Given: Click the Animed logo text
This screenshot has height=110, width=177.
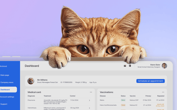Looking at the screenshot, I should tap(3, 66).
